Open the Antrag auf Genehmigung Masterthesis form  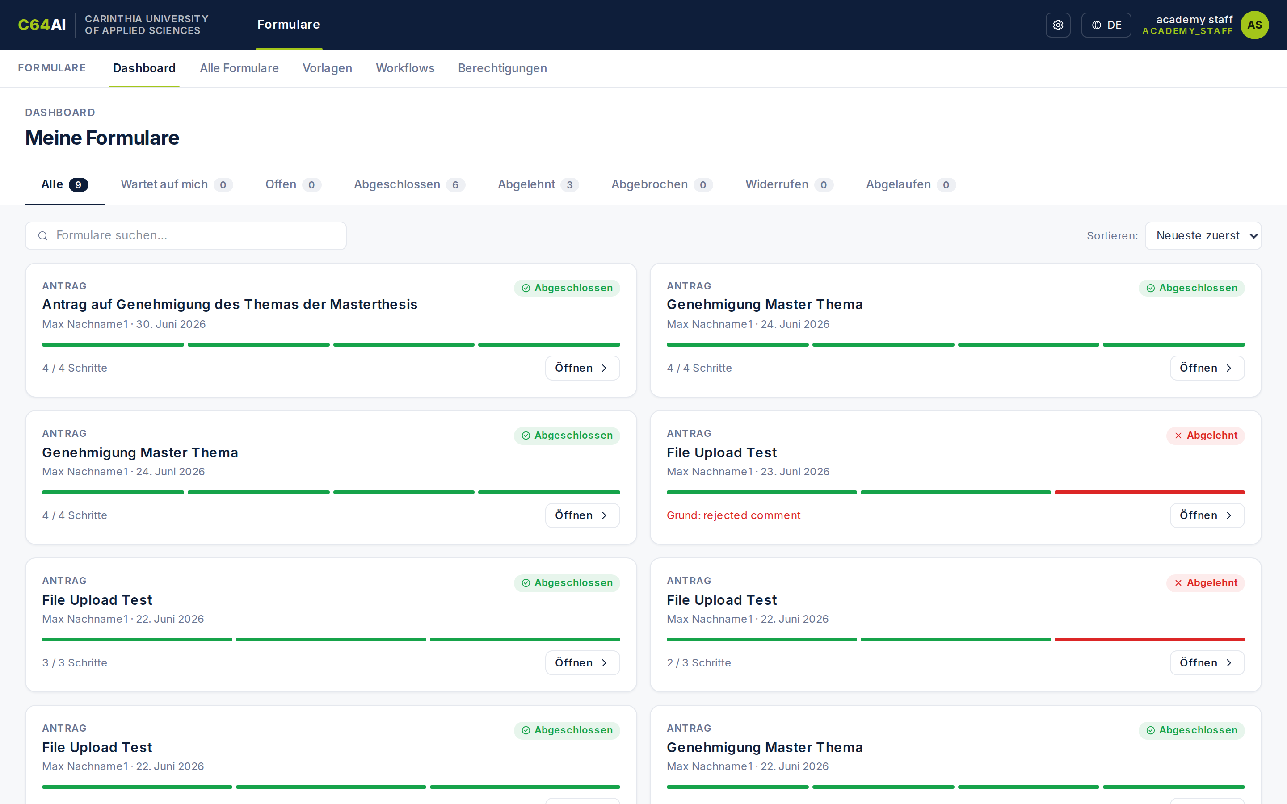(x=582, y=368)
